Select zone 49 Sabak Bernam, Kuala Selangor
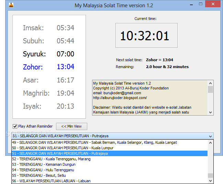Screen dimensions: 223x184 coord(110,142)
